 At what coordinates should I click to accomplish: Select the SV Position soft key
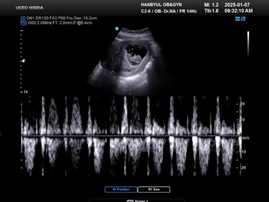[x=121, y=189]
